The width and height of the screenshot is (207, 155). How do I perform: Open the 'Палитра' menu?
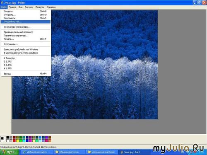coord(40,7)
